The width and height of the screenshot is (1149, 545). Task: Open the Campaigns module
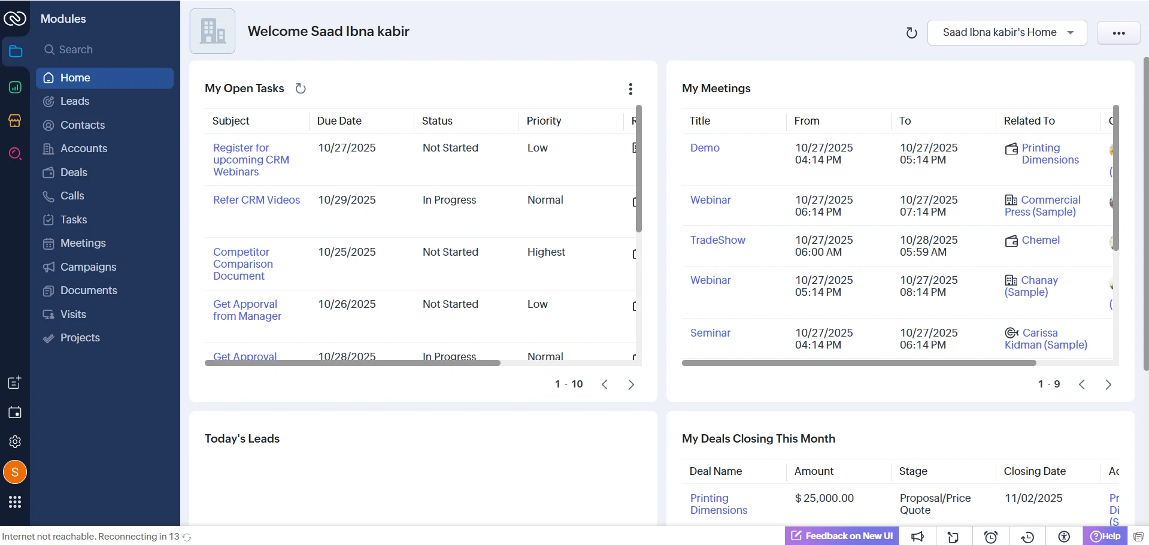point(88,267)
